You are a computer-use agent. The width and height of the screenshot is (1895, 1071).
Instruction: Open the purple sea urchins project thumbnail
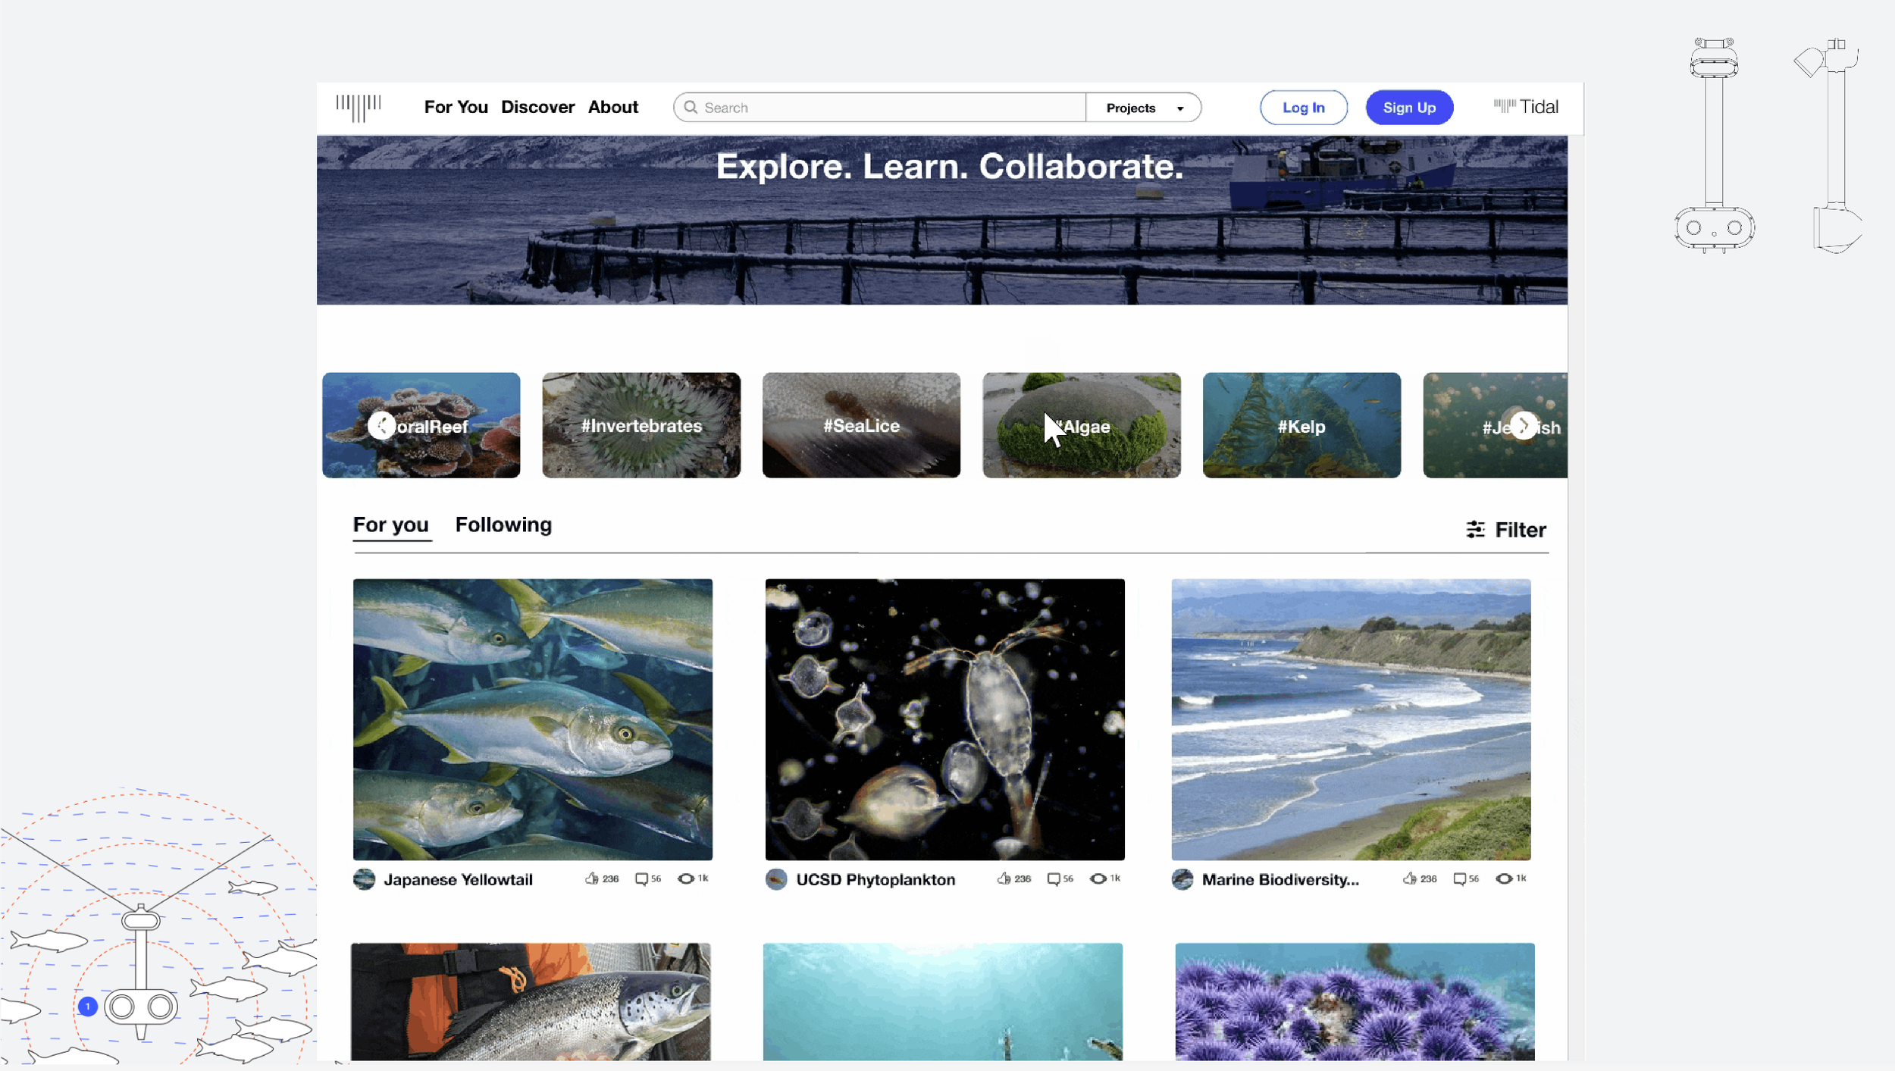pyautogui.click(x=1355, y=1001)
